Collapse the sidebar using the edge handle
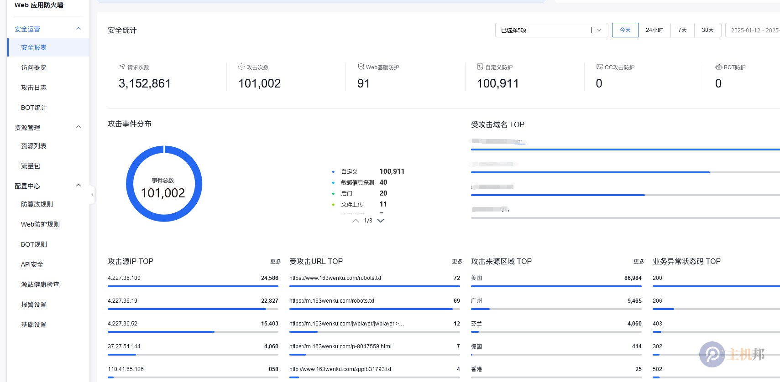The height and width of the screenshot is (382, 780). click(x=92, y=195)
